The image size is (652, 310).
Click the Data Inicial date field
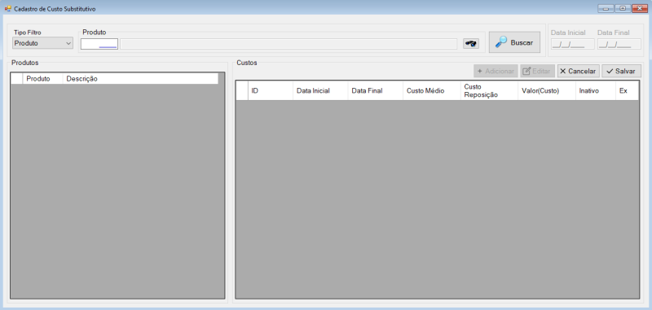(x=573, y=44)
